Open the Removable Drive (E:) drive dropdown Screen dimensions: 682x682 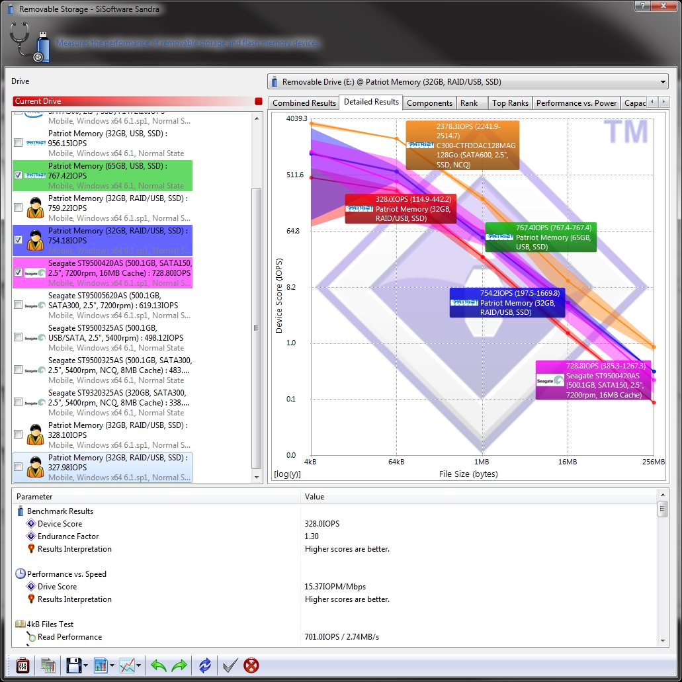point(468,82)
